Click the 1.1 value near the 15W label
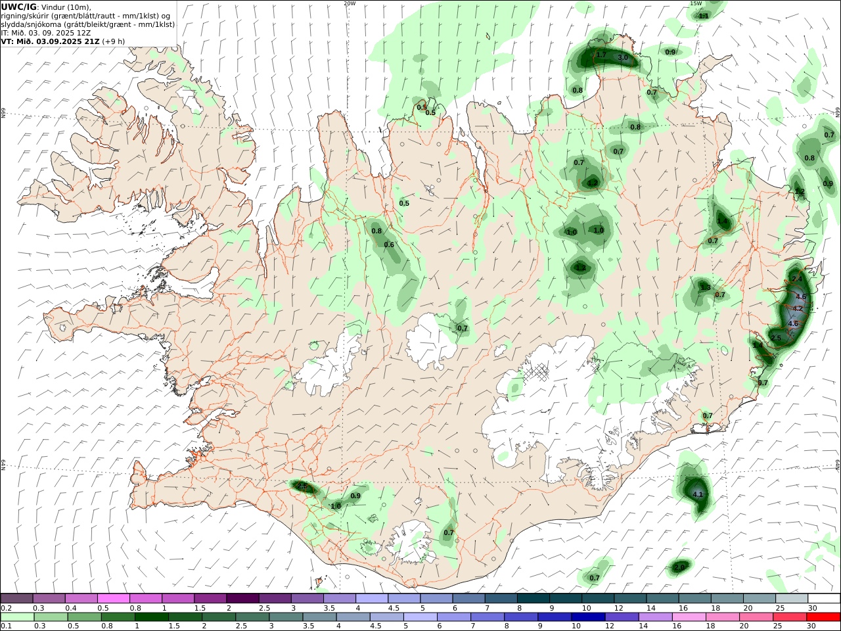Image resolution: width=841 pixels, height=631 pixels. [704, 16]
